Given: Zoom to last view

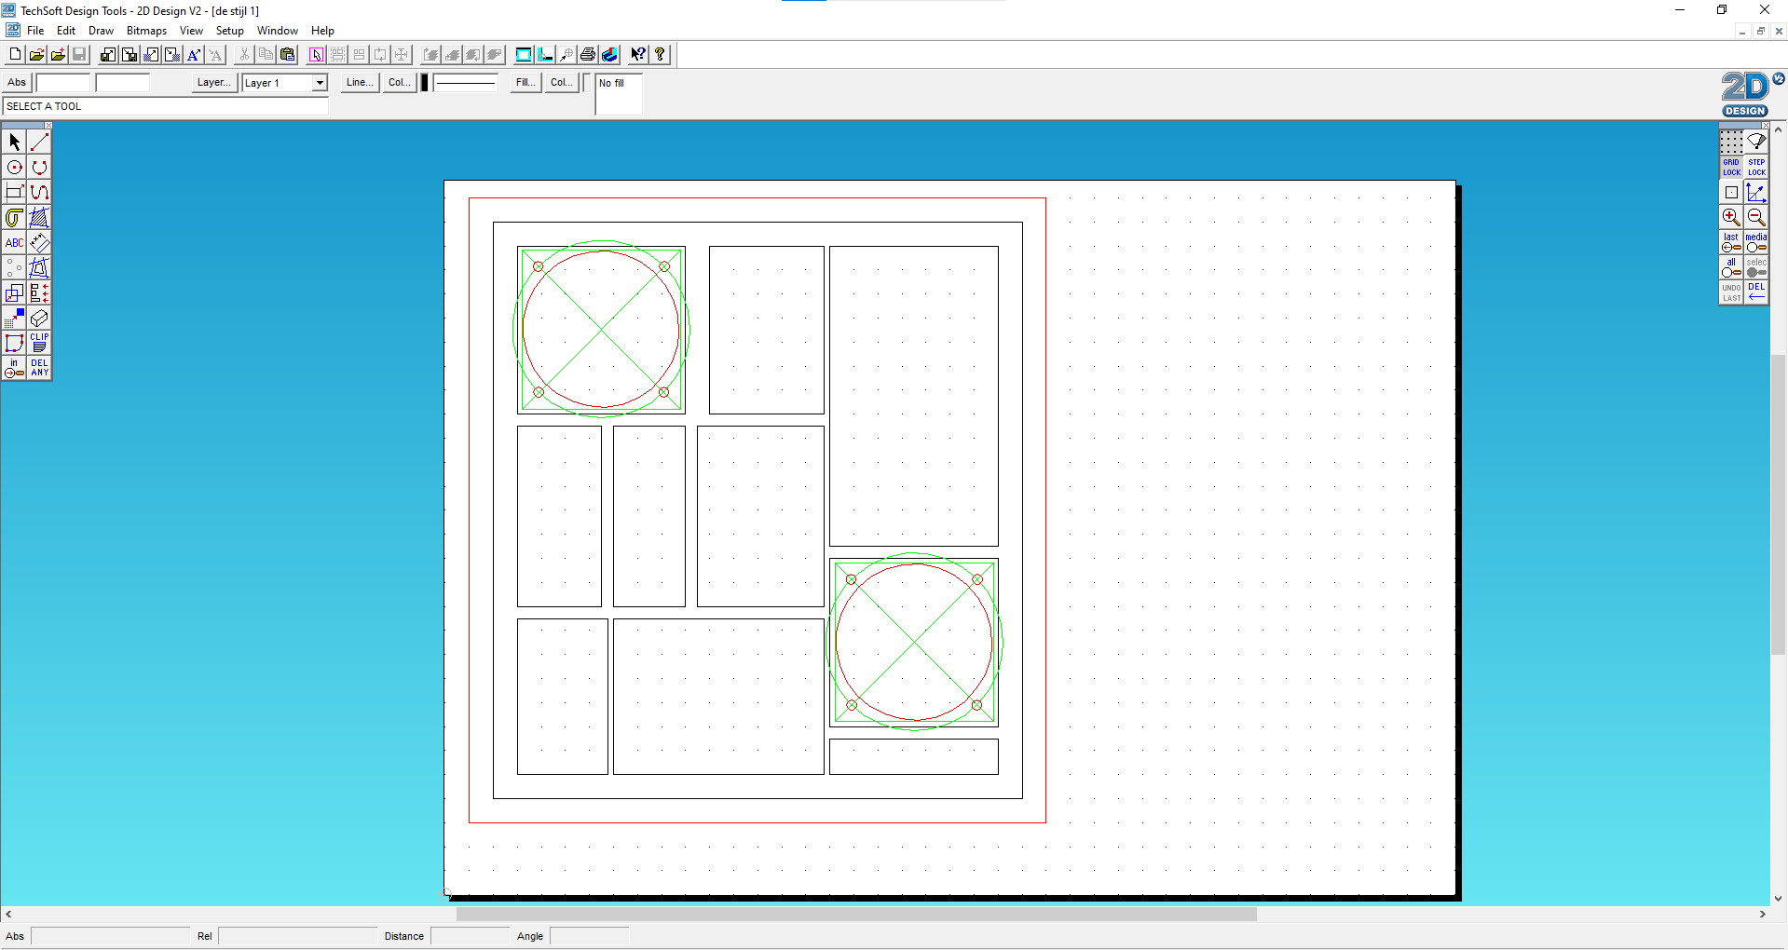Looking at the screenshot, I should point(1731,242).
